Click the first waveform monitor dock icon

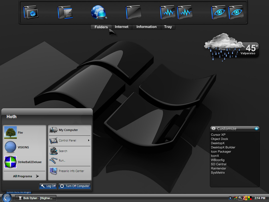[x=167, y=12]
